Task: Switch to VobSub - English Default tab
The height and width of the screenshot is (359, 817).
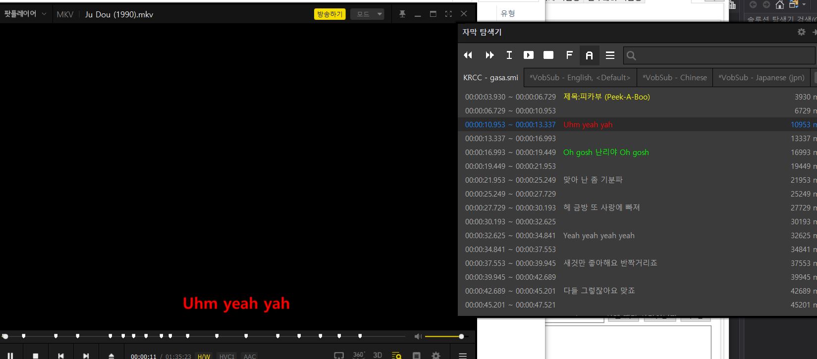Action: (x=580, y=78)
